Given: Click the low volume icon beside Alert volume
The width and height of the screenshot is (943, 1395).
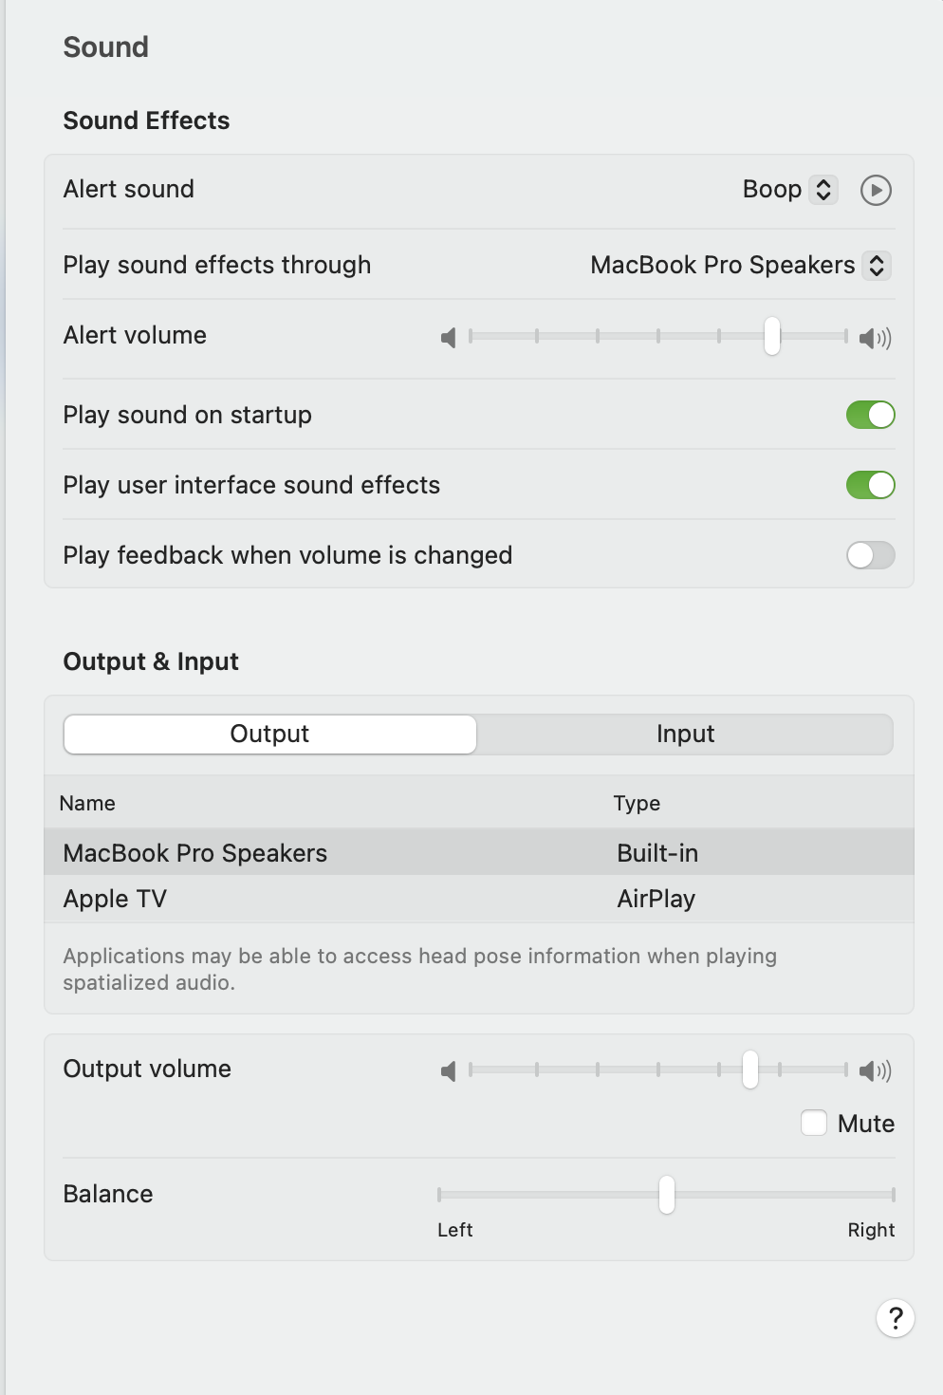Looking at the screenshot, I should pos(449,338).
